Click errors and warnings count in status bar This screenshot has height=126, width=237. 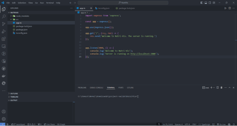pyautogui.click(x=31, y=124)
